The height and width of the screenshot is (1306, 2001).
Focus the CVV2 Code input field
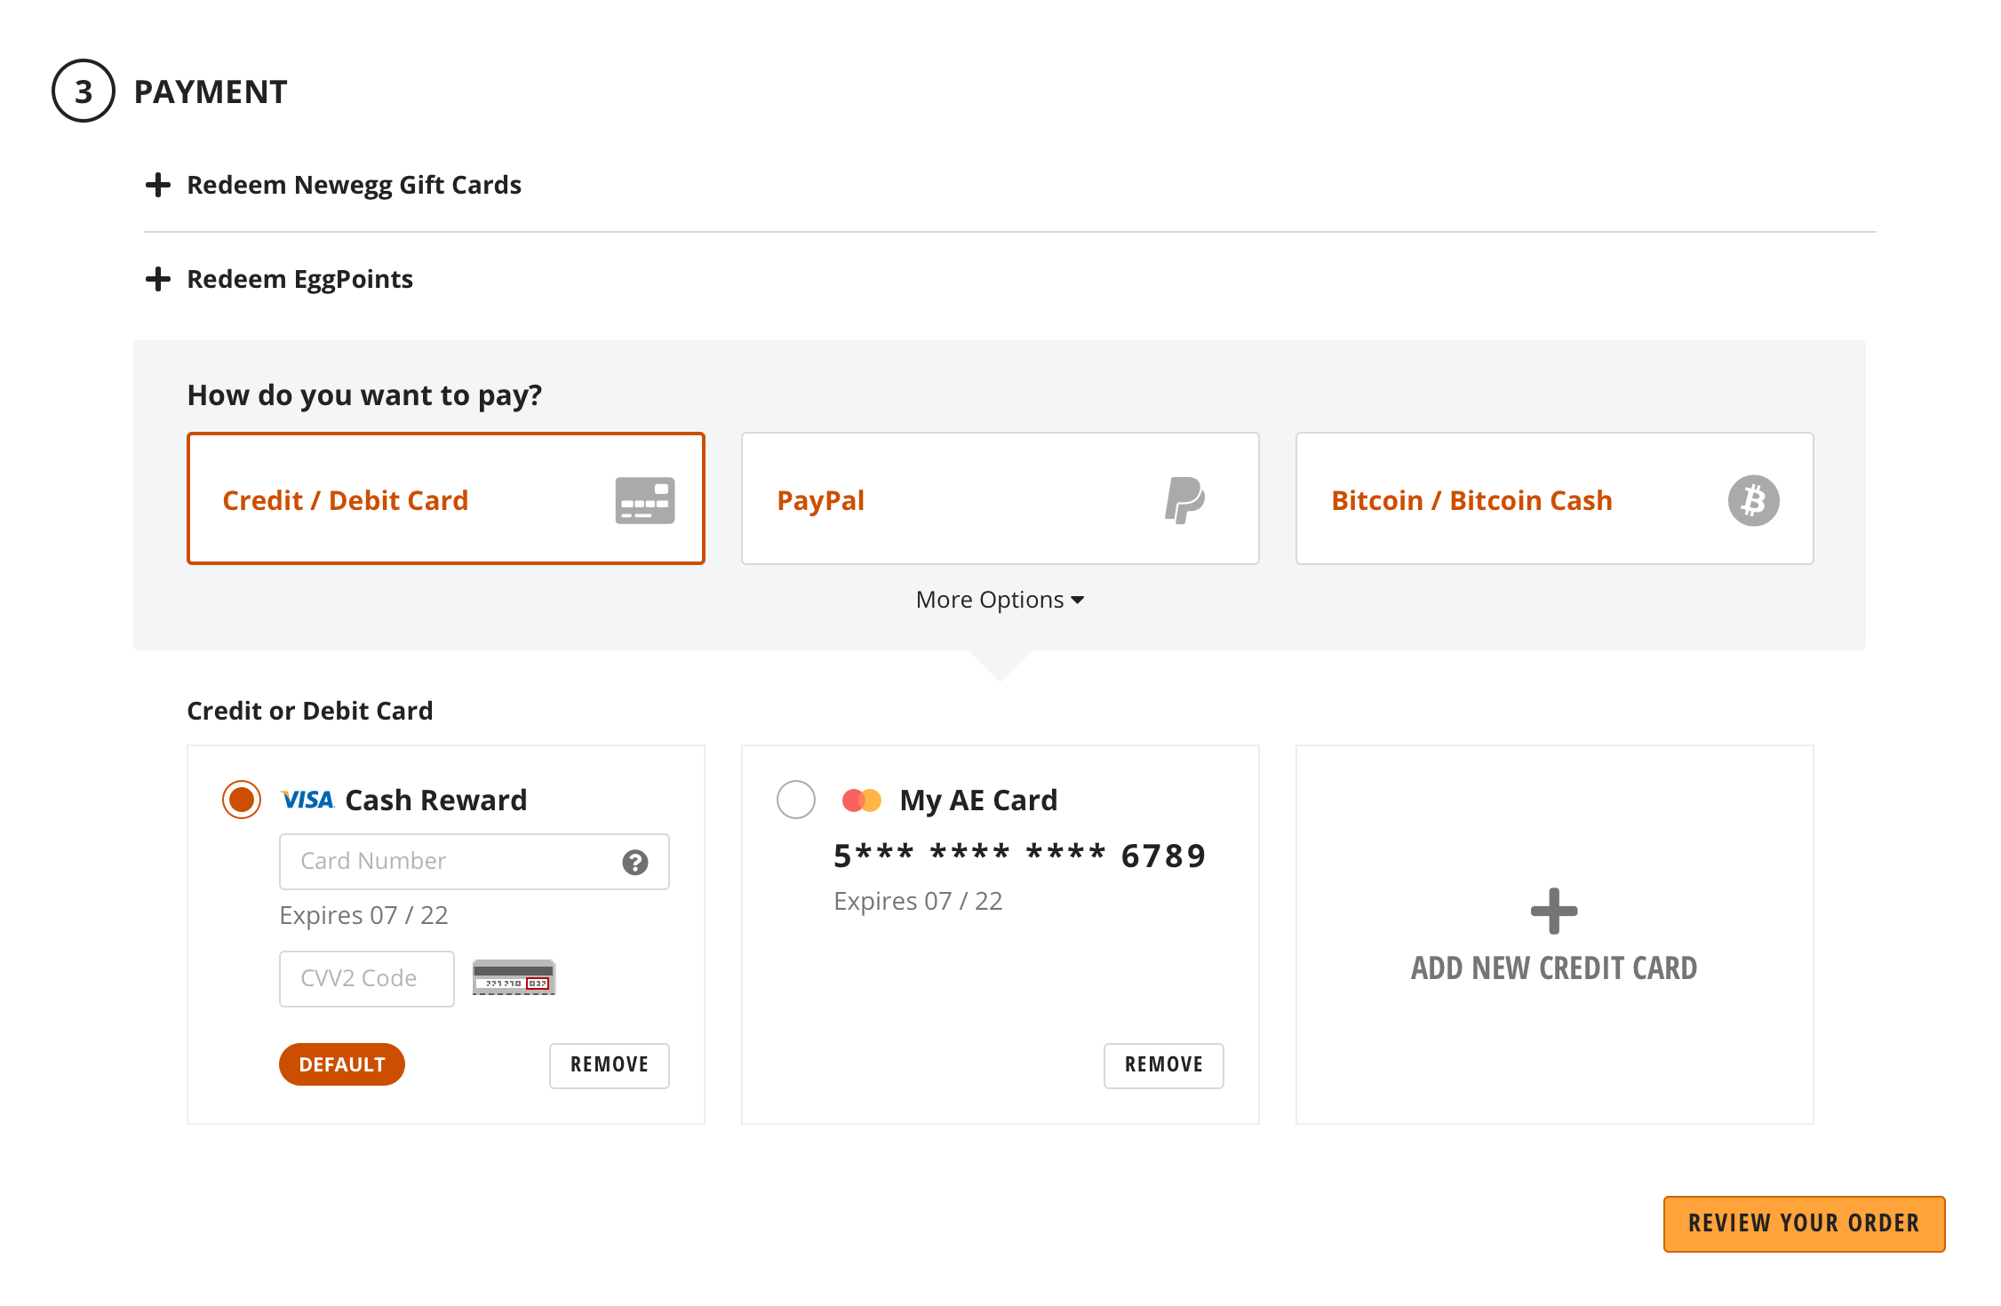click(366, 978)
